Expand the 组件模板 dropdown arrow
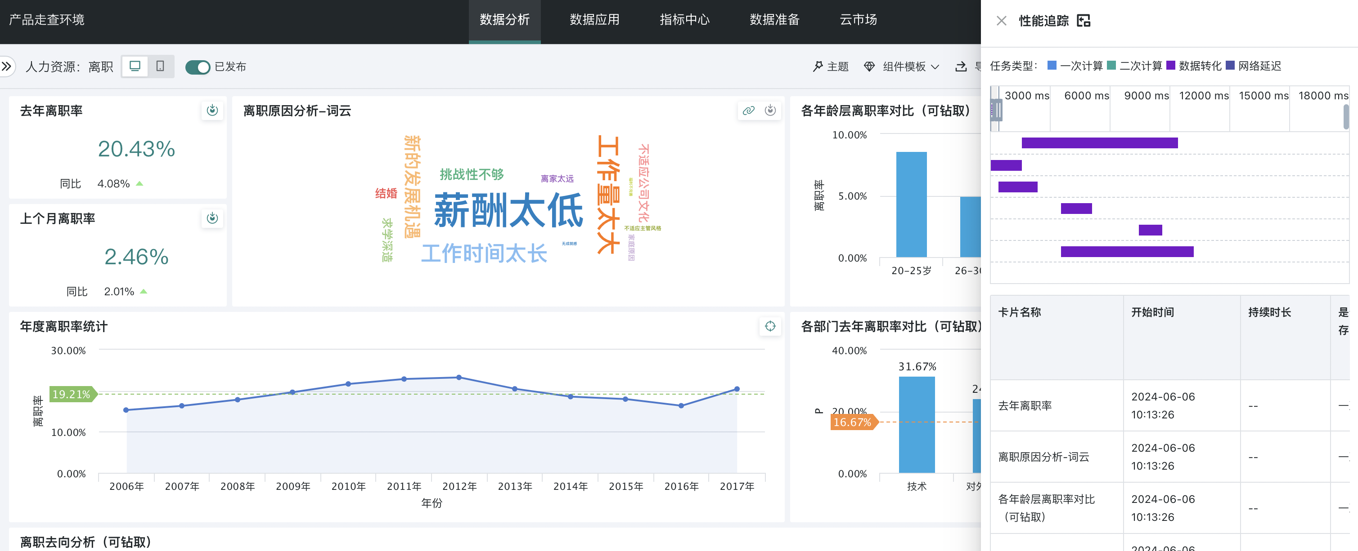Image resolution: width=1358 pixels, height=551 pixels. [935, 67]
